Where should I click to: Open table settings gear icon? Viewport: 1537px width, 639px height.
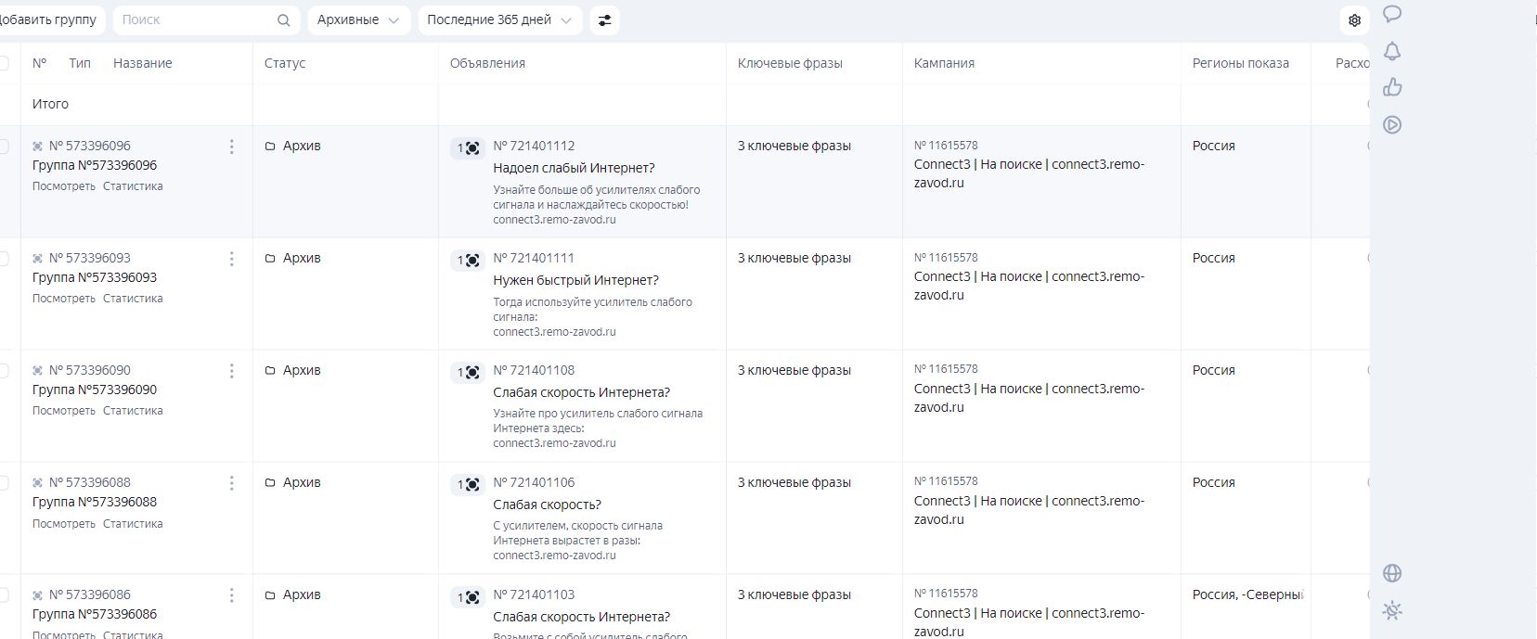[x=1354, y=20]
